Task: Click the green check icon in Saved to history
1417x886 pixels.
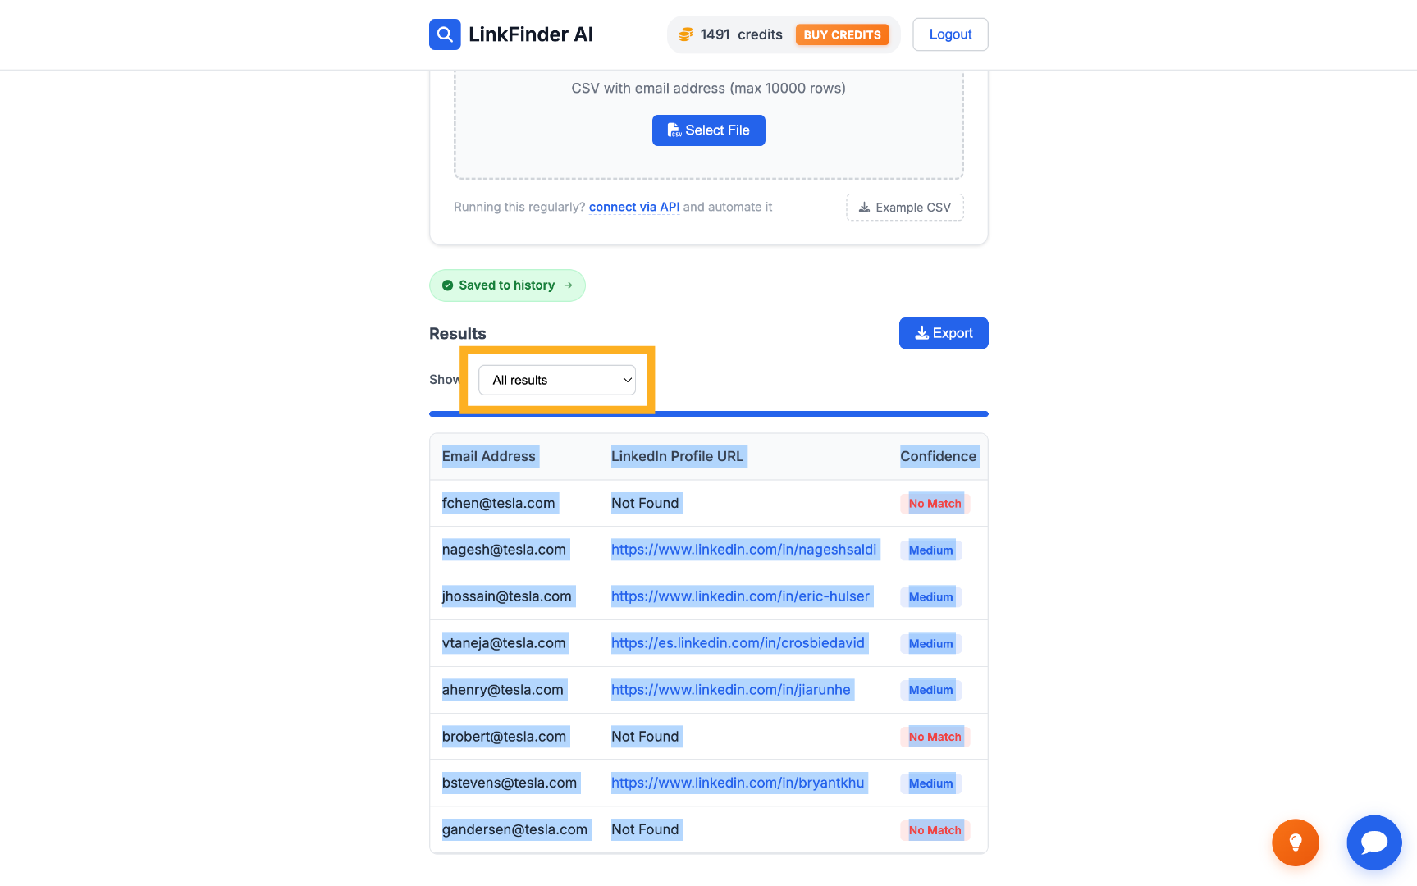Action: coord(447,285)
